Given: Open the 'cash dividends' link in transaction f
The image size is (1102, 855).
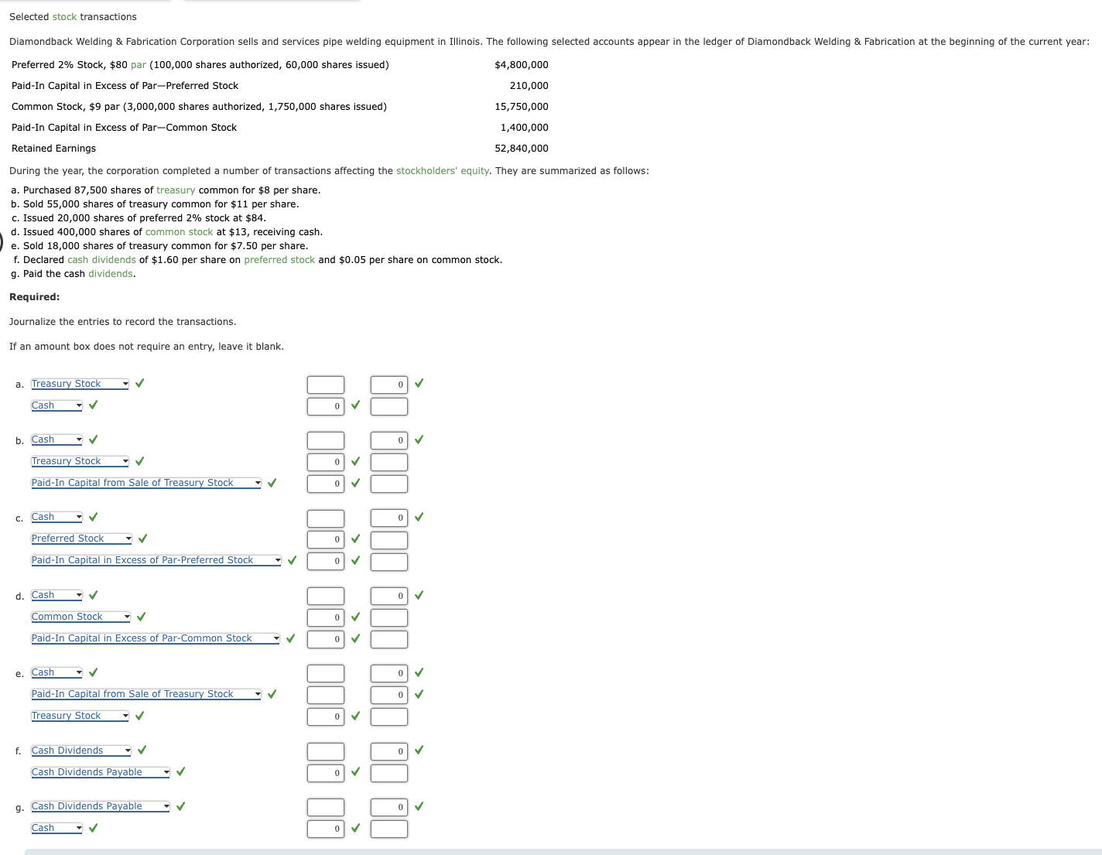Looking at the screenshot, I should (x=101, y=260).
